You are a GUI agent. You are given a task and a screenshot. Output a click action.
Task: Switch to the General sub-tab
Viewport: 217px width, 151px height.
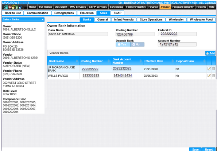102,20
